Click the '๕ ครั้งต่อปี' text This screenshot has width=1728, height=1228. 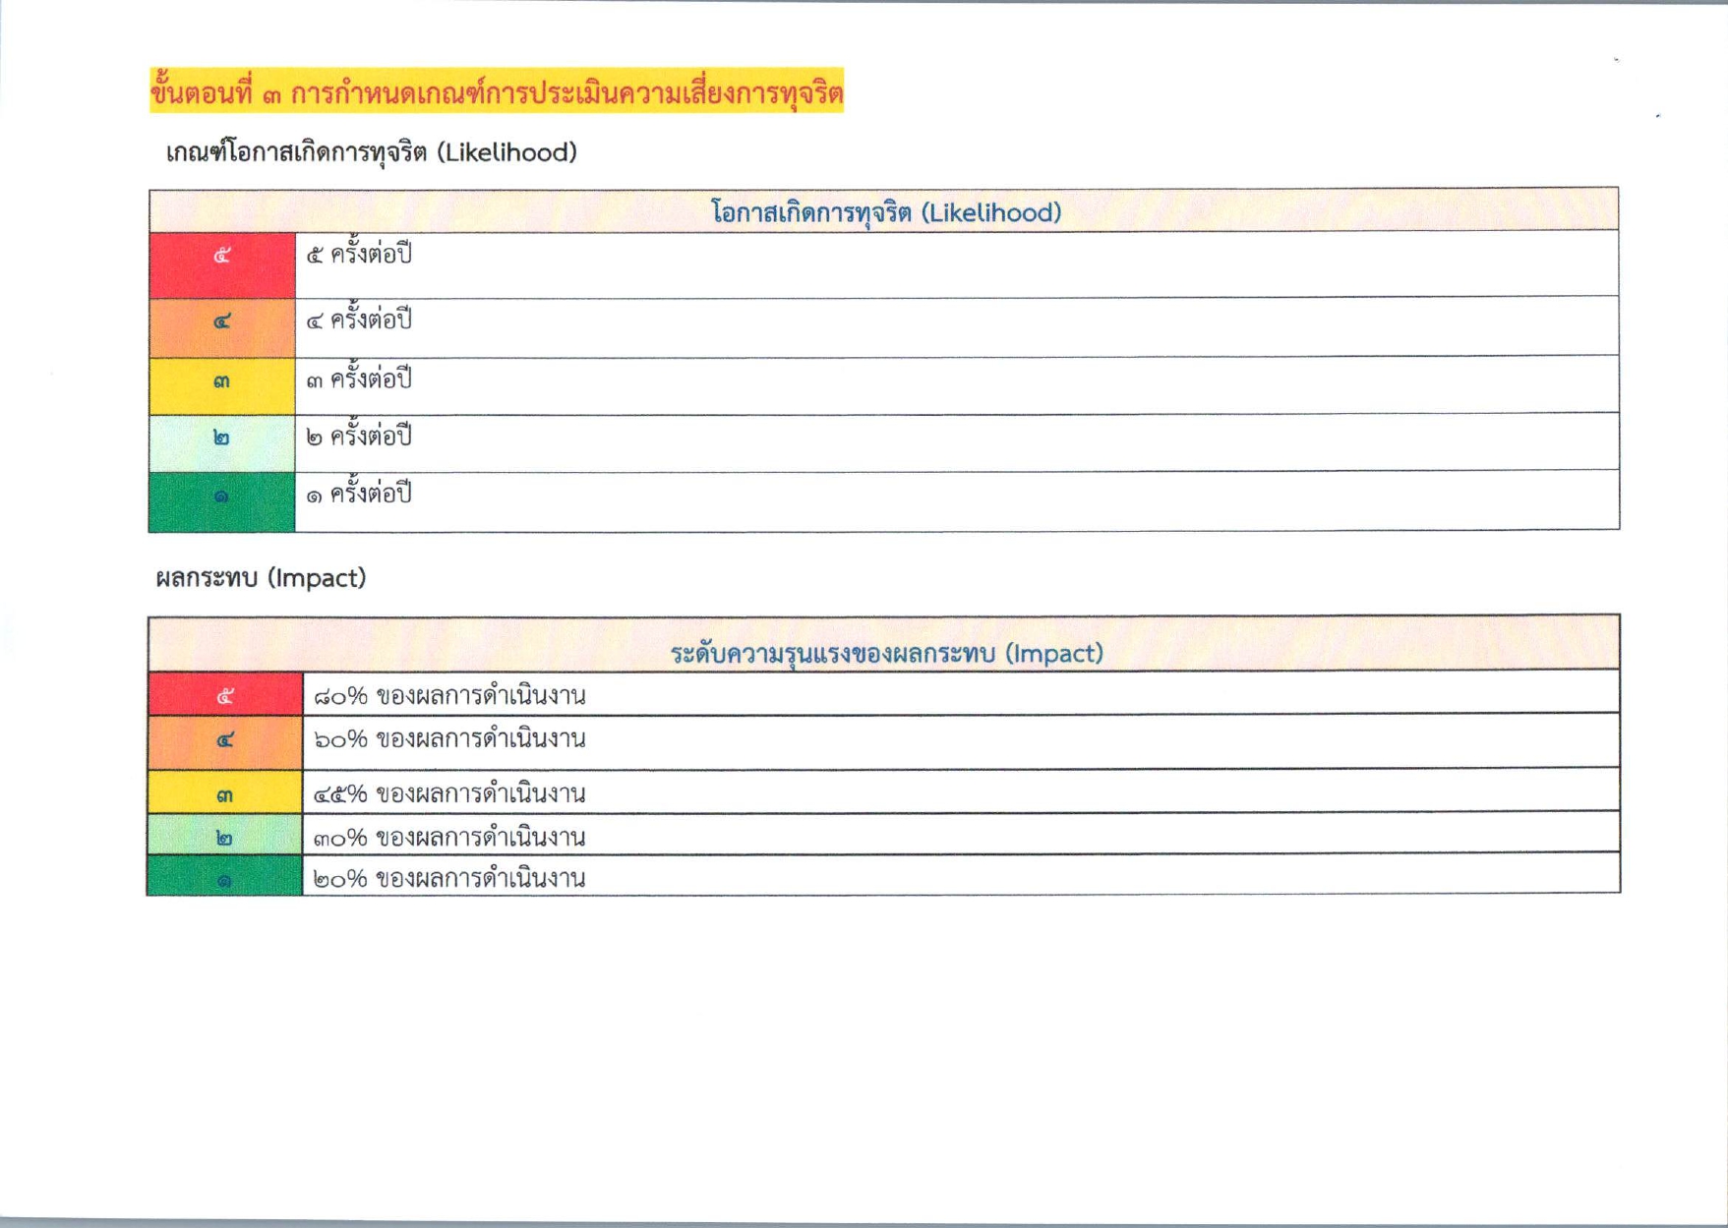point(359,255)
